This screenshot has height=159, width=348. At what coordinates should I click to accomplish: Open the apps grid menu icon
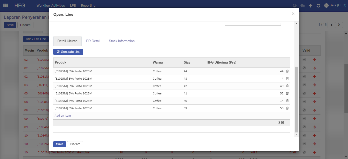click(x=5, y=5)
